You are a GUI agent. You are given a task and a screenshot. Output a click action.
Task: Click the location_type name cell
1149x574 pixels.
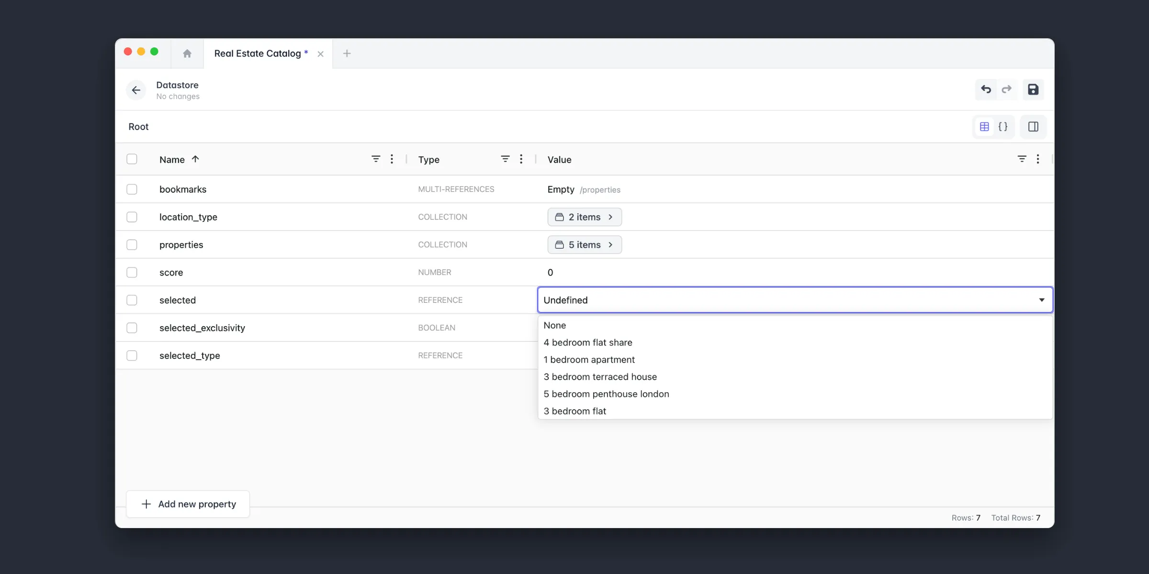(188, 217)
